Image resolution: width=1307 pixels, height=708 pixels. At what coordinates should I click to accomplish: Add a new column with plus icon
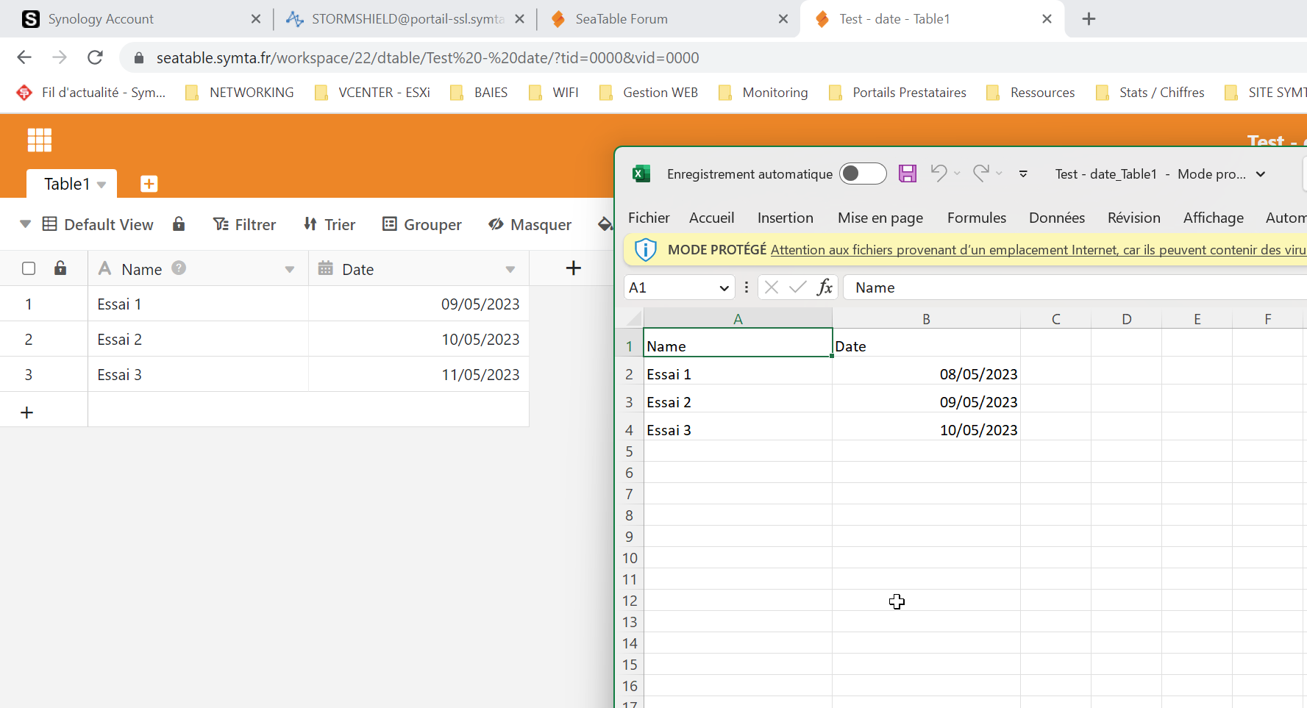click(x=573, y=268)
